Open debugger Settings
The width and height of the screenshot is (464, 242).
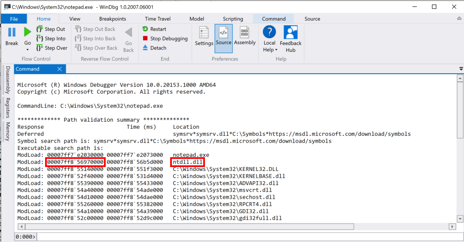coord(204,36)
